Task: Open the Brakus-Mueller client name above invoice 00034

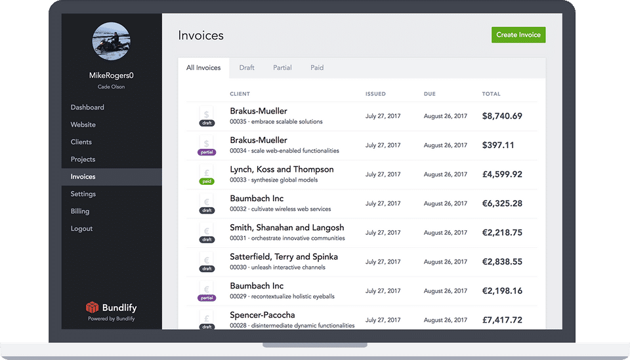Action: click(259, 140)
